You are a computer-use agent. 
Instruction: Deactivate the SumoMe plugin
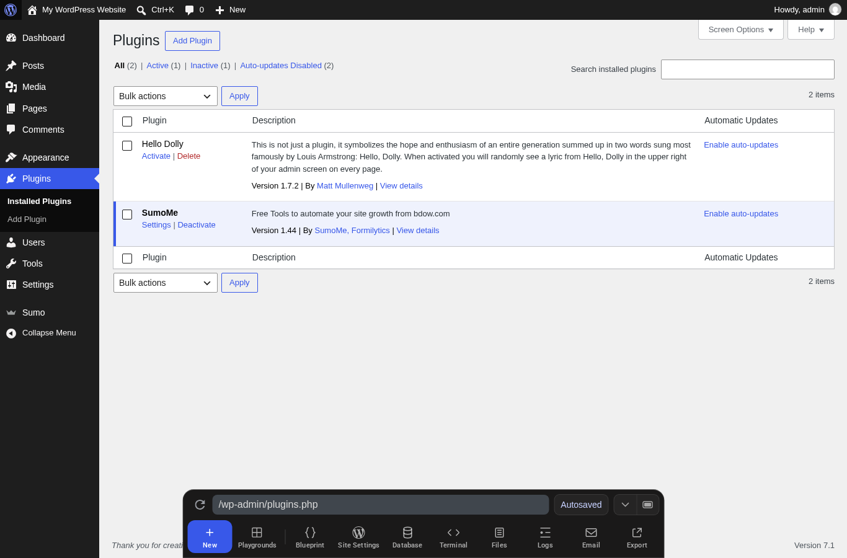[x=197, y=225]
